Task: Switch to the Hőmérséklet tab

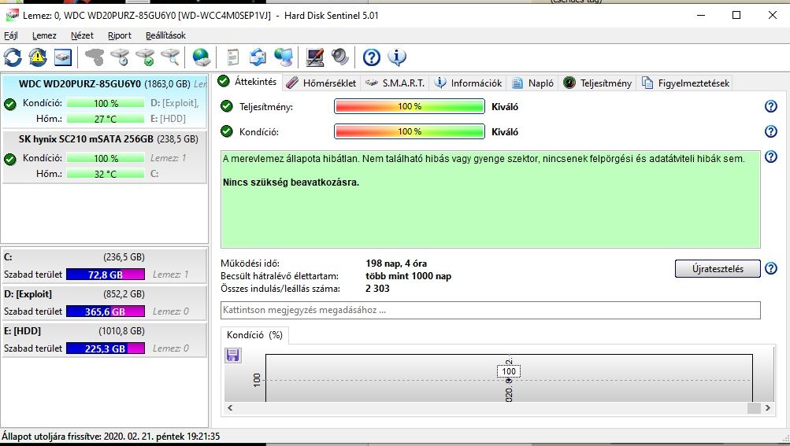Action: pos(321,83)
